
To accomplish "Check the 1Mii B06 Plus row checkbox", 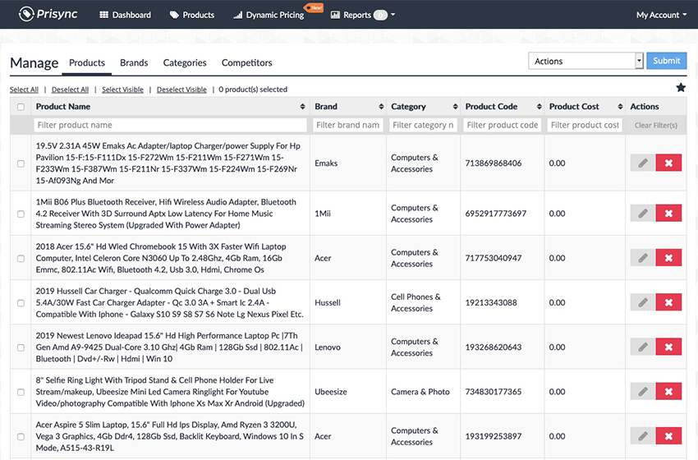I will [21, 214].
